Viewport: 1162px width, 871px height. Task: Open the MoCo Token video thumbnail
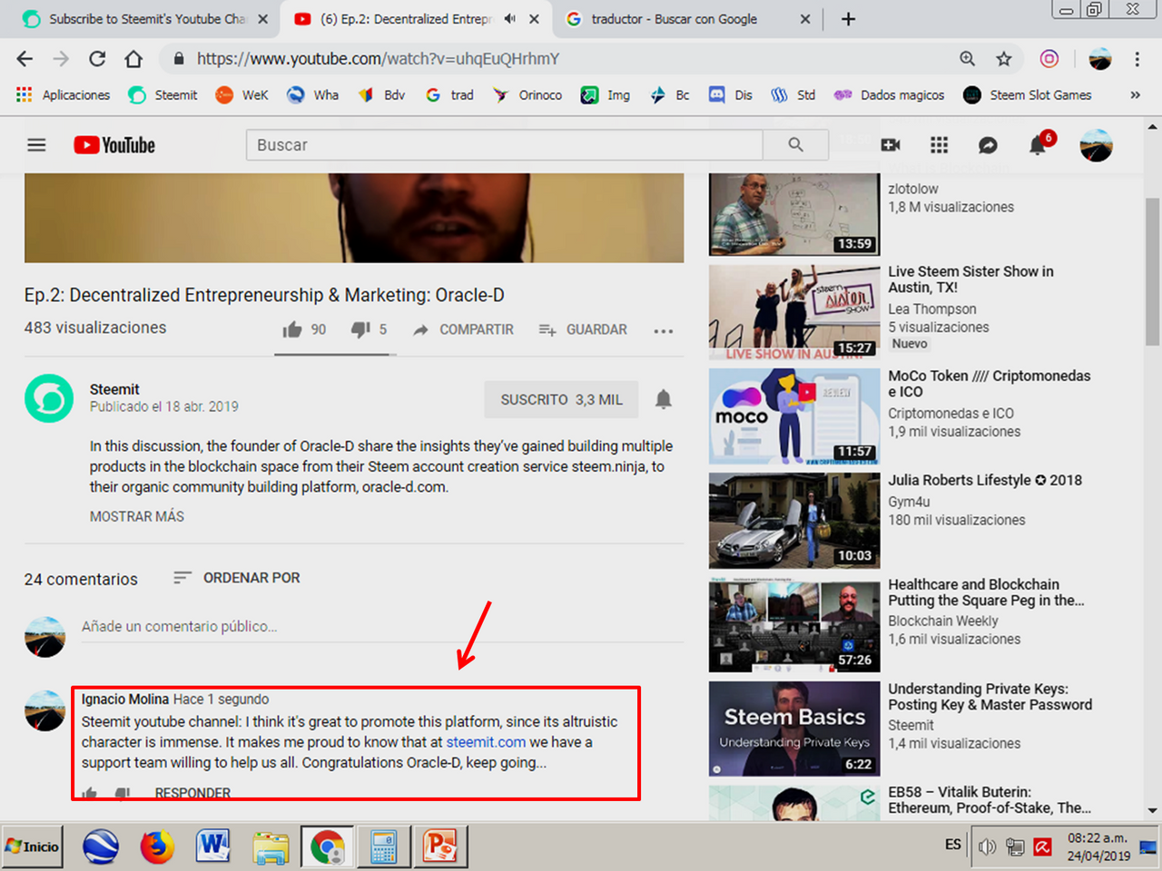click(x=794, y=416)
